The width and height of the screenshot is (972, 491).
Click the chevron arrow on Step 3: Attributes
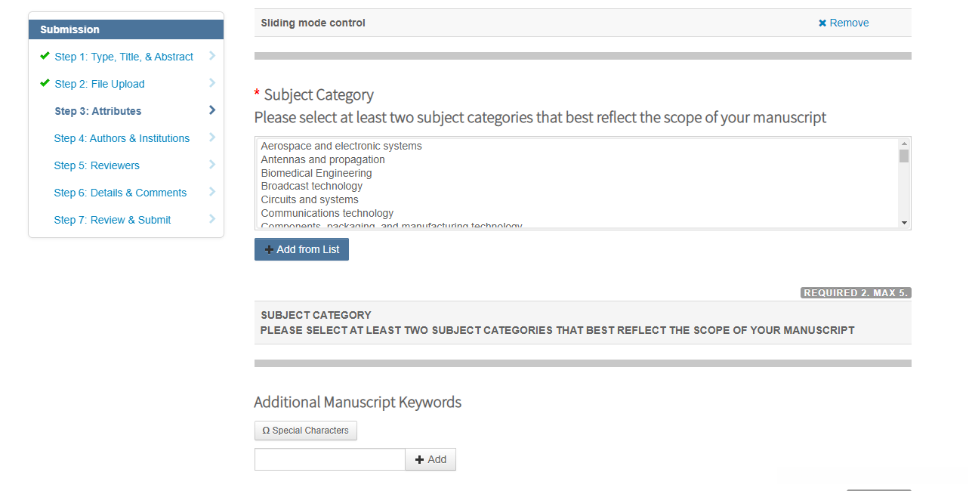[x=212, y=110]
